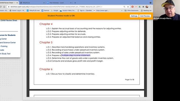Bookmark this page with the star icon
Screen dimensions: 180x101
(128, 7)
